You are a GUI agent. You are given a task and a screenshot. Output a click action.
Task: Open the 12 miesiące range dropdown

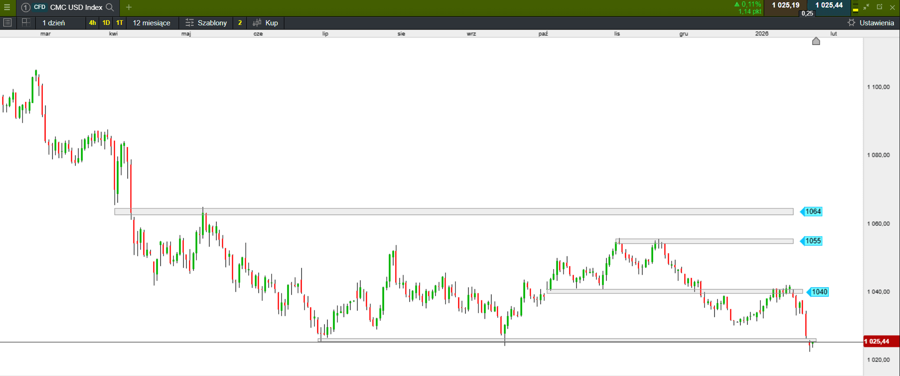click(151, 23)
